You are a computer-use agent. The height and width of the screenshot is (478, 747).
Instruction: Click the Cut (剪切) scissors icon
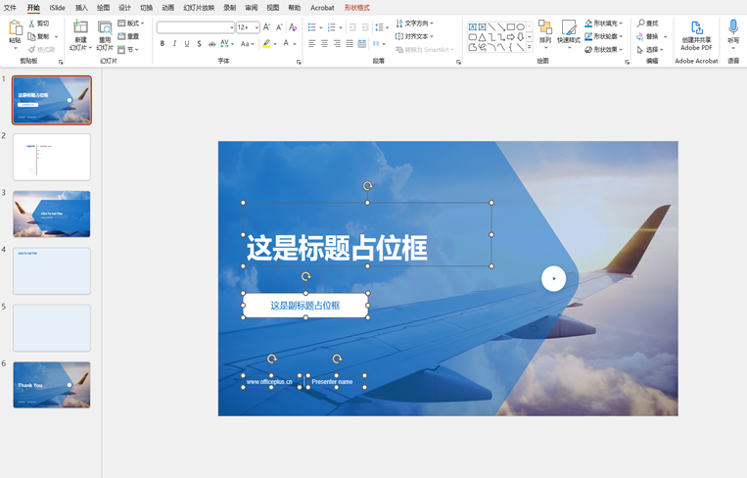tap(32, 24)
